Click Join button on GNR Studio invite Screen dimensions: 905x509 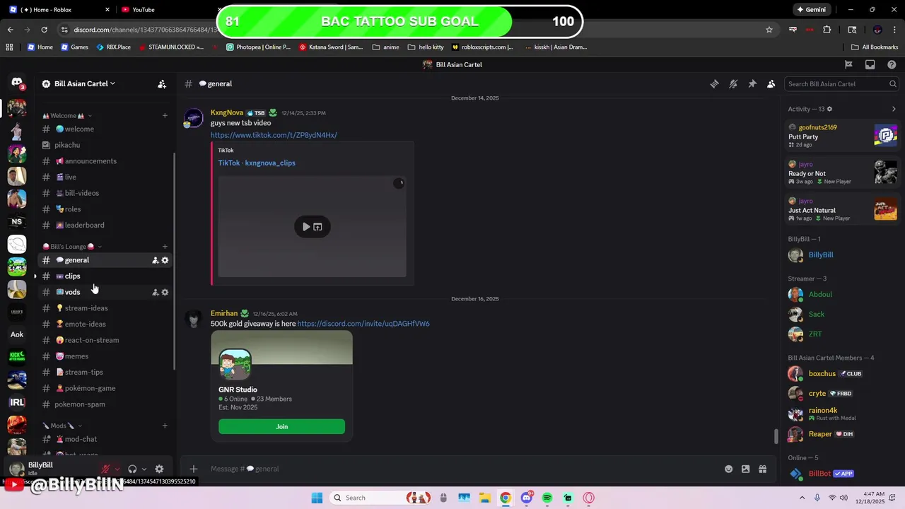[281, 426]
